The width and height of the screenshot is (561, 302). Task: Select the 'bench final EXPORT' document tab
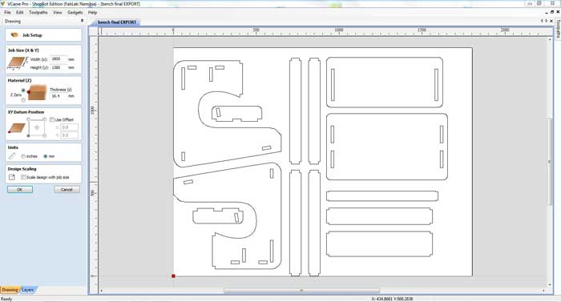[117, 22]
